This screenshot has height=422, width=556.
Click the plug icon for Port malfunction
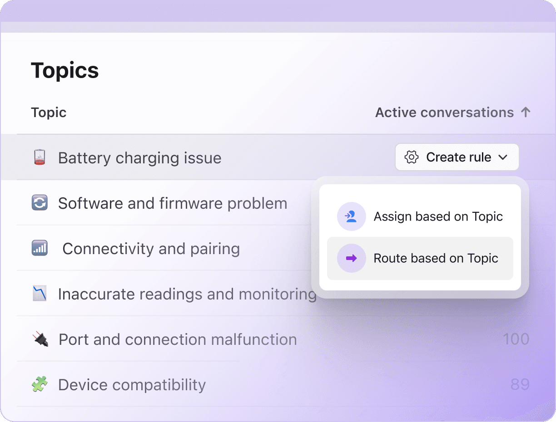pyautogui.click(x=40, y=339)
